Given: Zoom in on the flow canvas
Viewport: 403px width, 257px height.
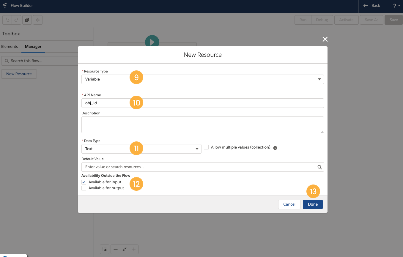Looking at the screenshot, I should click(133, 249).
